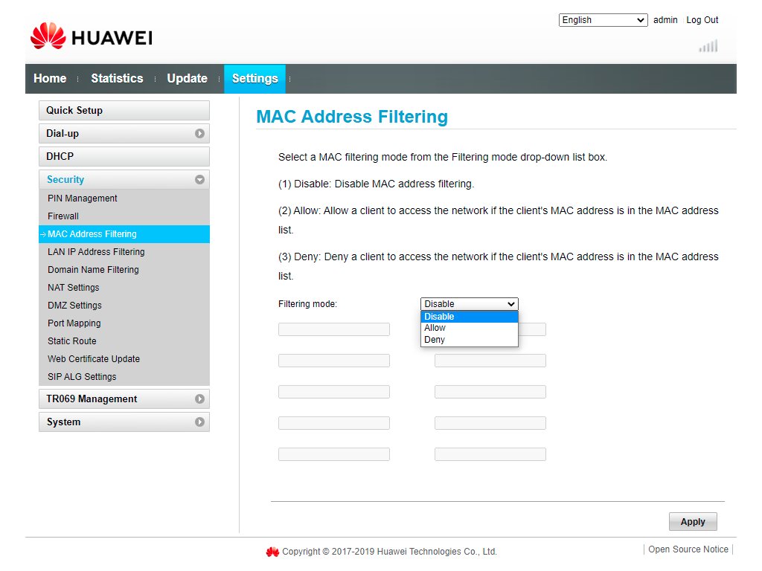Open the language dropdown showing English
The width and height of the screenshot is (762, 571).
(603, 20)
